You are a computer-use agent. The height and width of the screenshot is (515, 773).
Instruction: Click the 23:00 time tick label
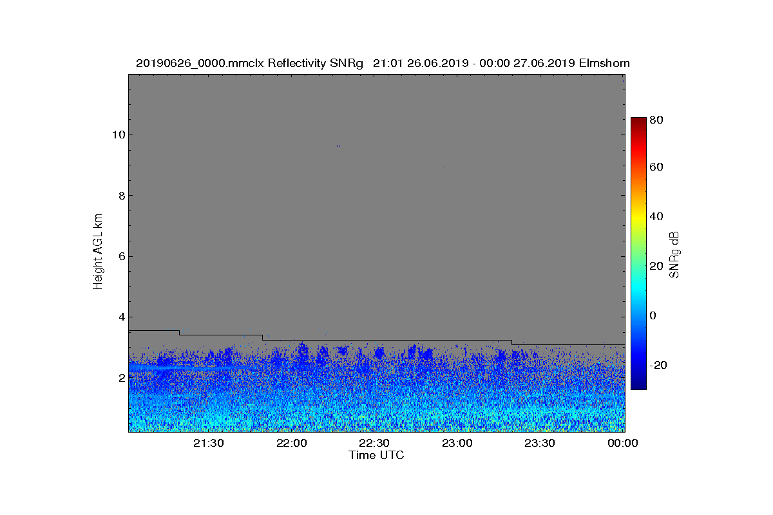click(x=457, y=443)
